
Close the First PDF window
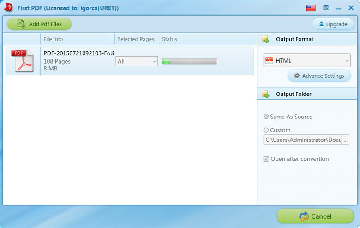[351, 8]
